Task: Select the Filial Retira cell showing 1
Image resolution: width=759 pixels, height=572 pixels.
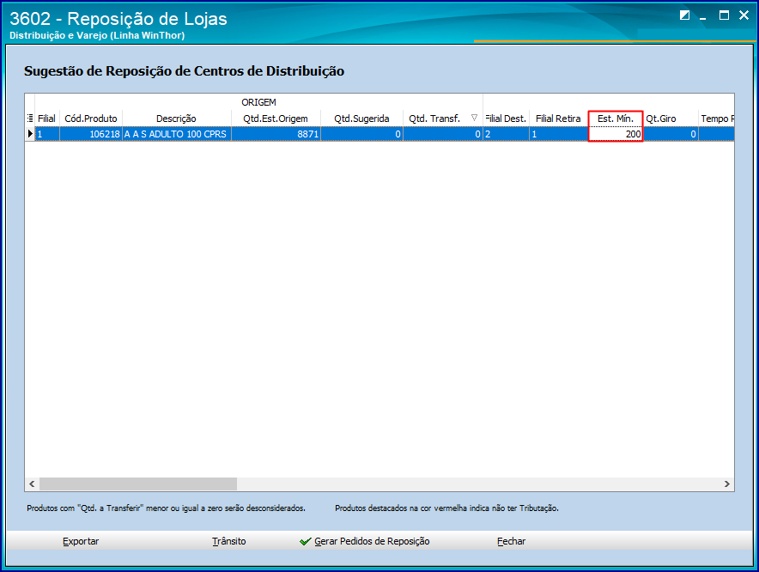Action: pyautogui.click(x=559, y=134)
